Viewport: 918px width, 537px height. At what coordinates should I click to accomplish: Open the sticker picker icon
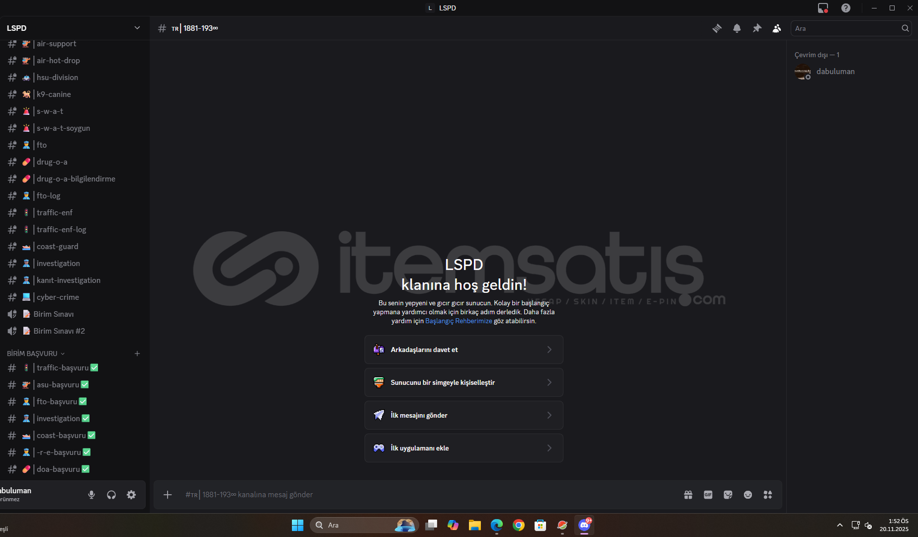[x=728, y=495]
